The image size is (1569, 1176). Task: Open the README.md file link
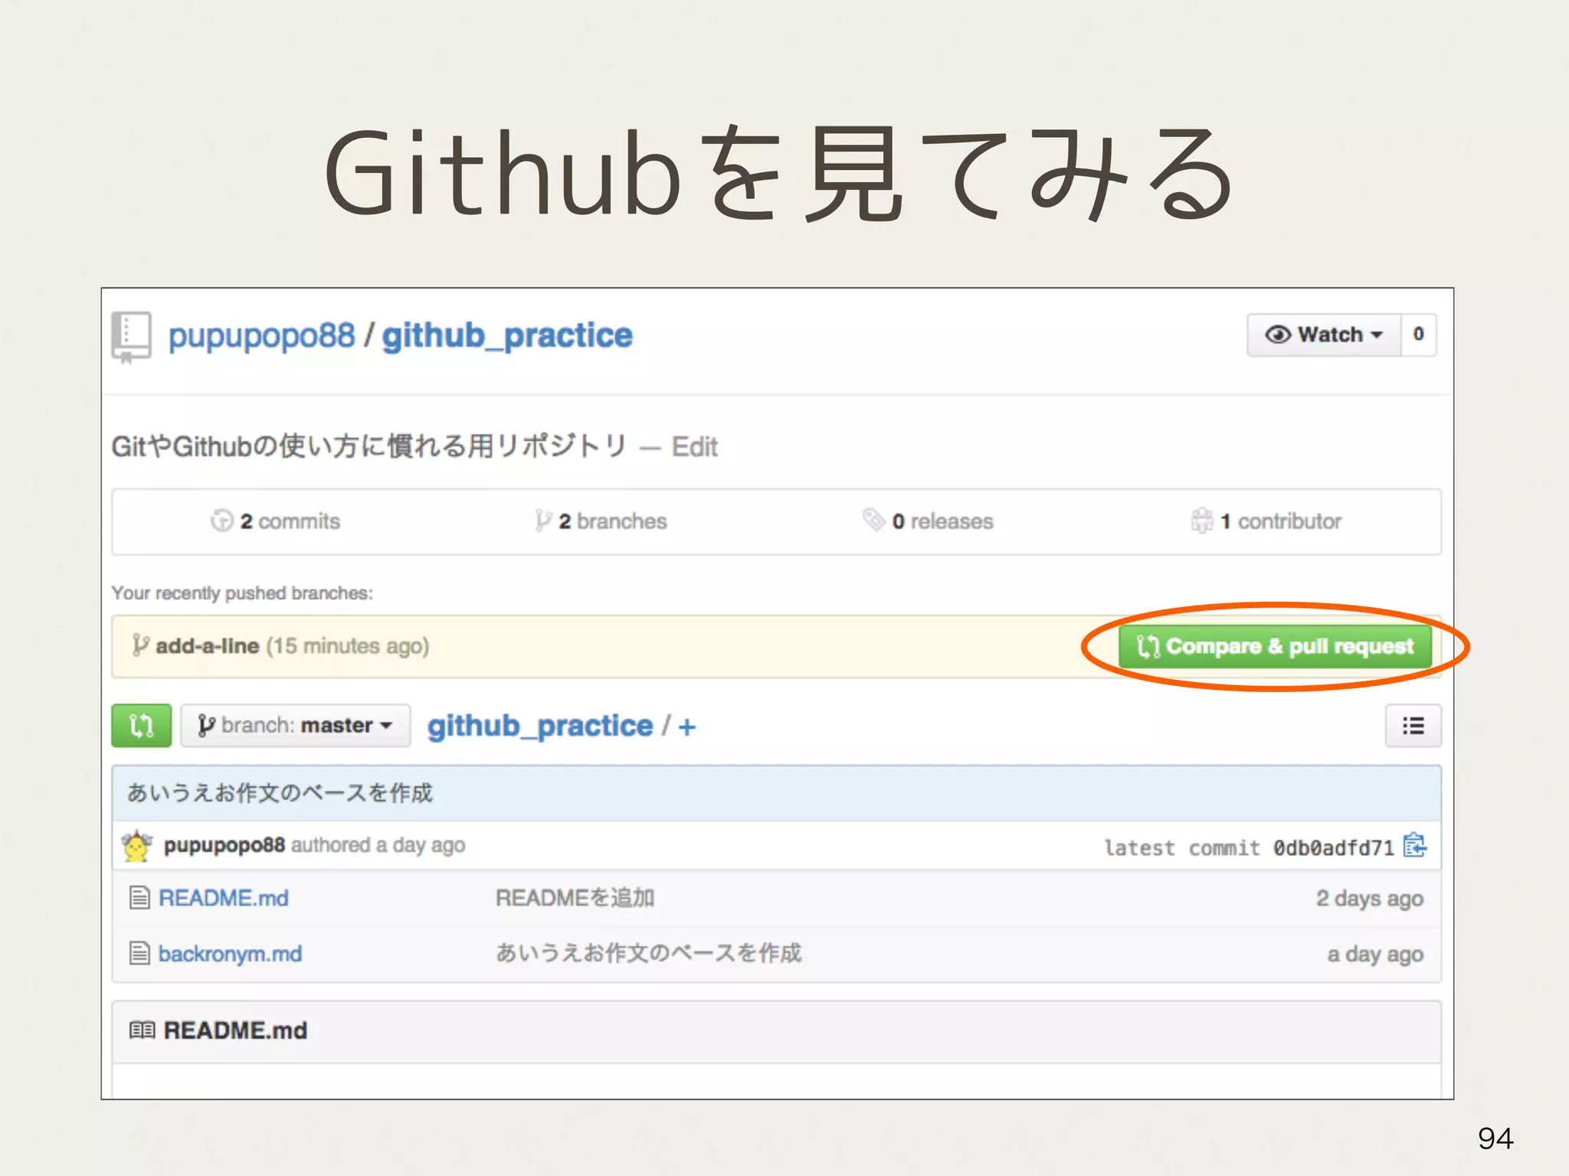coord(223,897)
